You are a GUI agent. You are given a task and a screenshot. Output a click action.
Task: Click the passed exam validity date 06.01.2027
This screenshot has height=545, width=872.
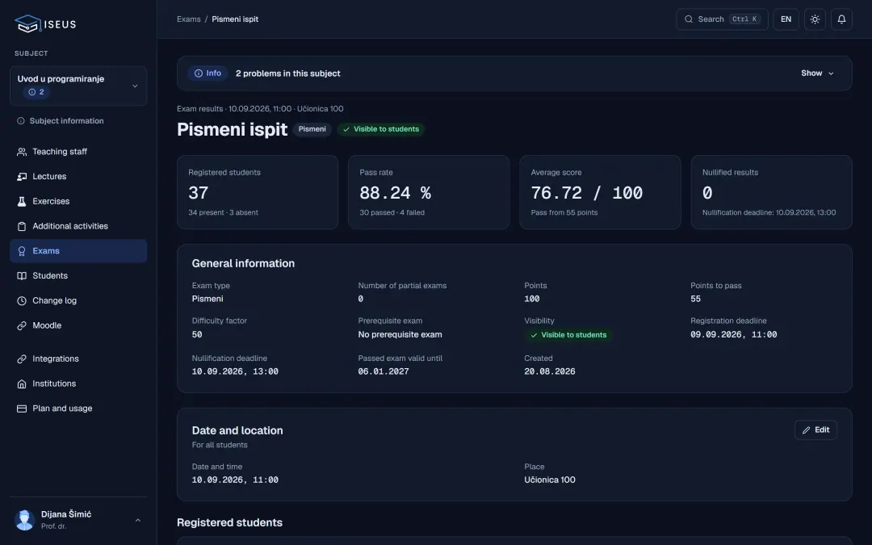384,371
